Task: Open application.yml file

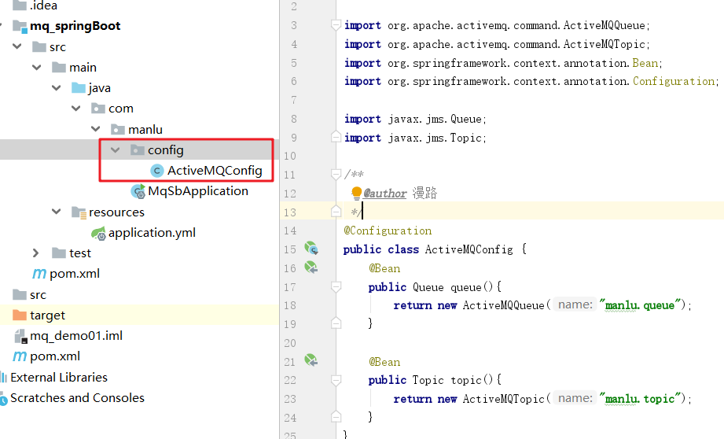Action: tap(152, 233)
